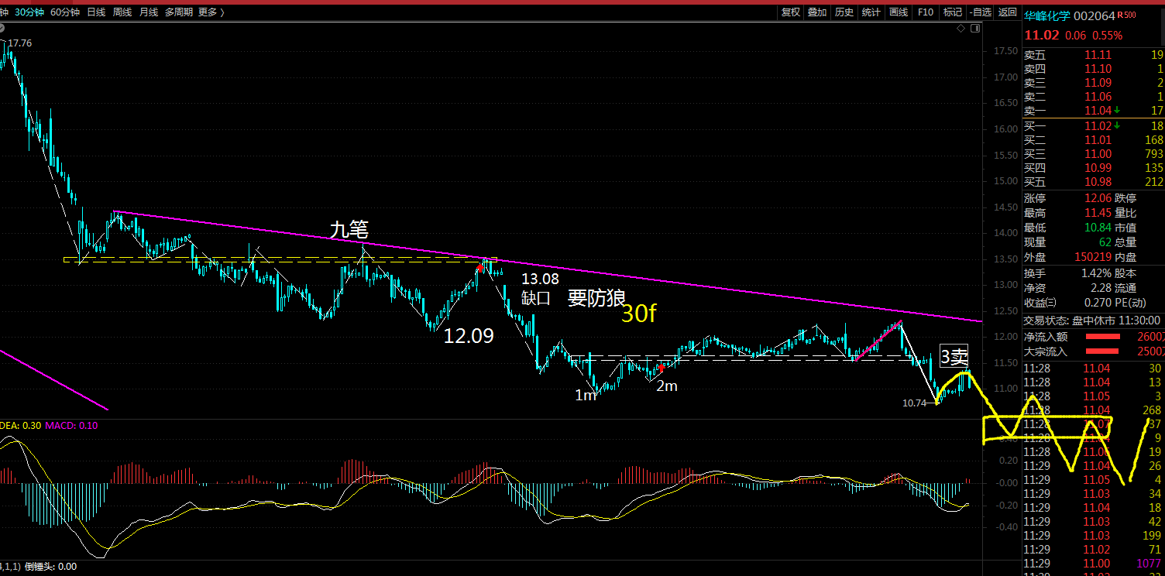Click the stock name 华峰化学
The height and width of the screenshot is (576, 1165).
[1048, 15]
